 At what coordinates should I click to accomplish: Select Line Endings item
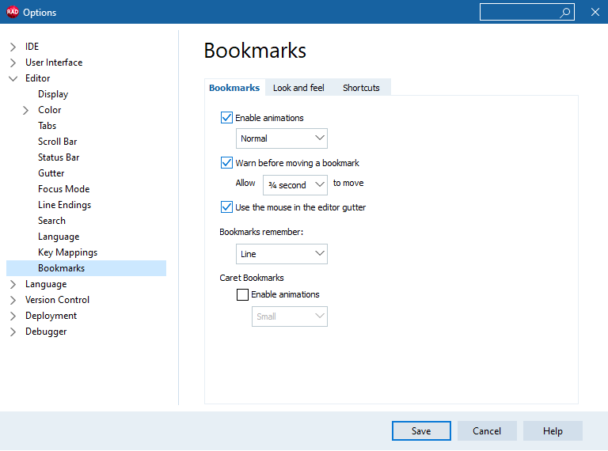64,205
